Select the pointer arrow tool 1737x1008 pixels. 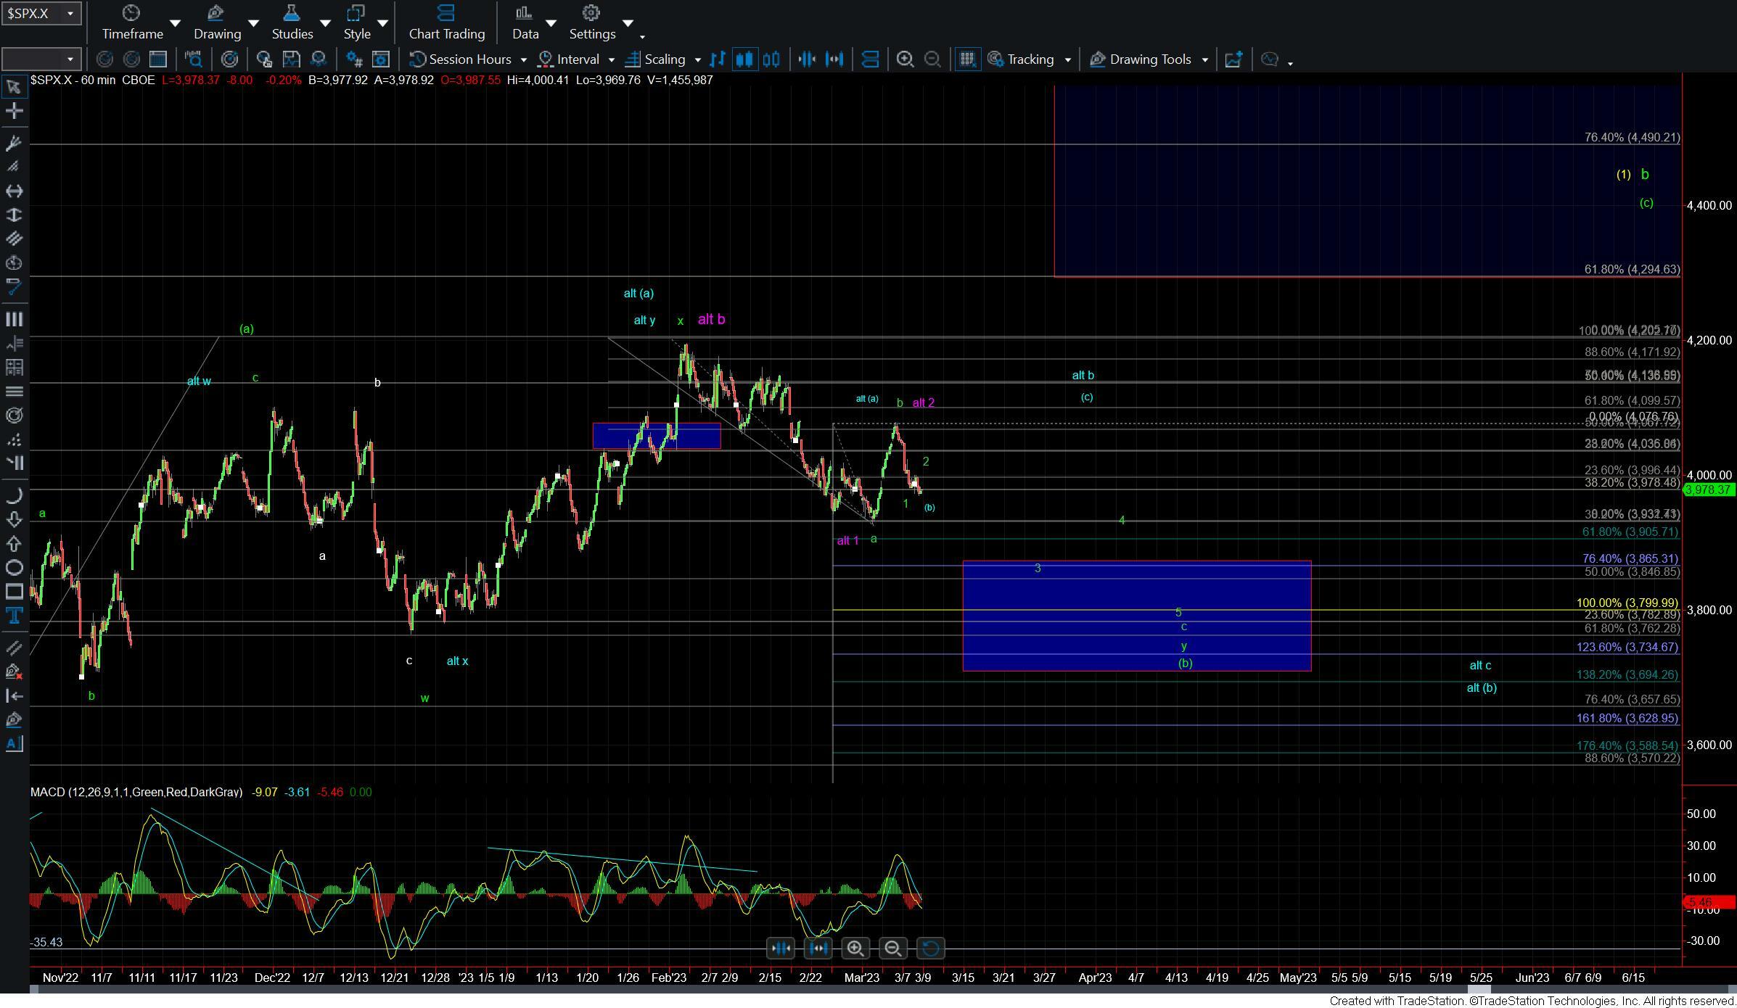coord(14,87)
